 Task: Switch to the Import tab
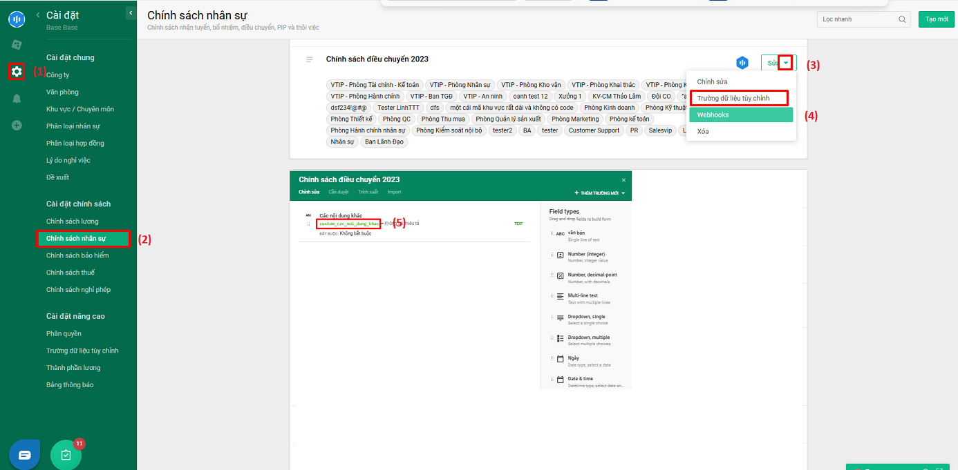pos(394,192)
